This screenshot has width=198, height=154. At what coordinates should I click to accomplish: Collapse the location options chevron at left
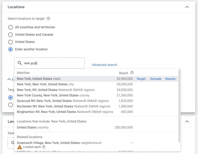(x=9, y=79)
